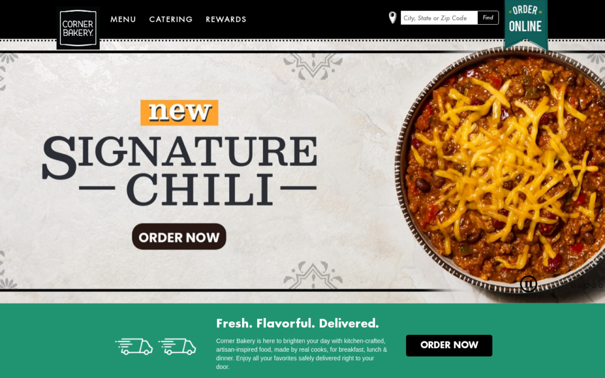Image resolution: width=605 pixels, height=378 pixels.
Task: Click the right delivery truck icon
Action: coord(177,347)
